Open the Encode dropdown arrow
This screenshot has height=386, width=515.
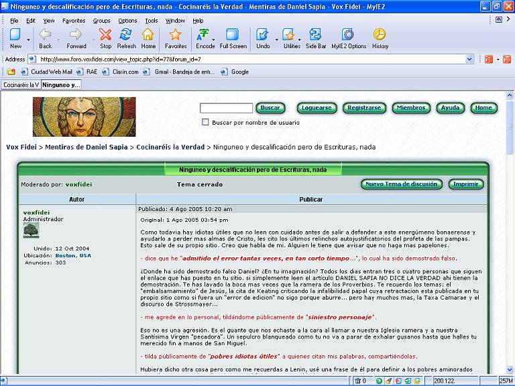click(x=213, y=38)
